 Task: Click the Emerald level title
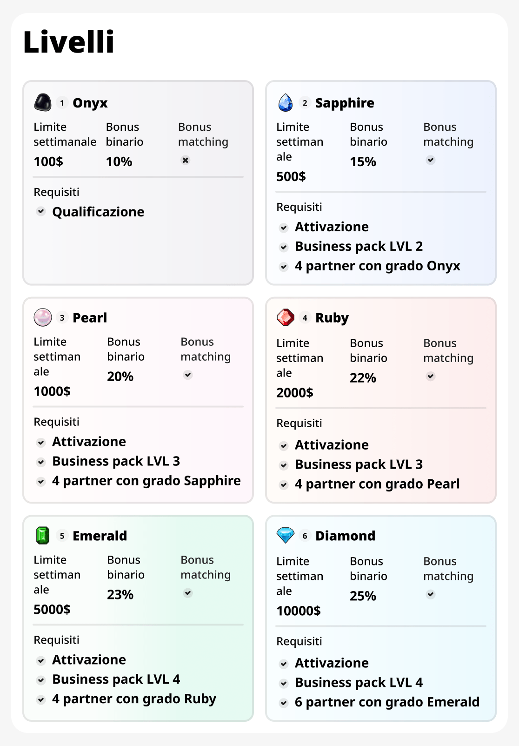[100, 536]
